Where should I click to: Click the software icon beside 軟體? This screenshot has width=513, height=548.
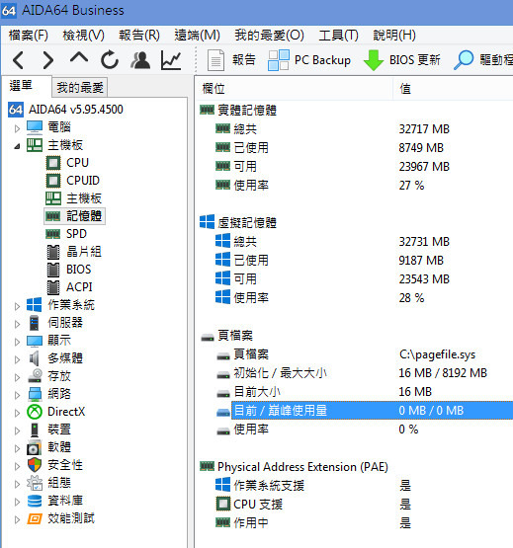(35, 448)
